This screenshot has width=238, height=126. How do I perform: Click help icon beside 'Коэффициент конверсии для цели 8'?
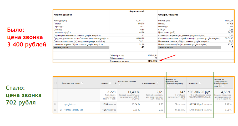pos(222,86)
